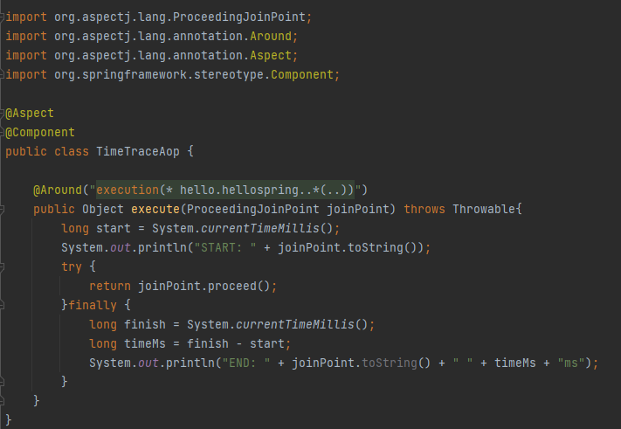Image resolution: width=621 pixels, height=429 pixels.
Task: Click the Object return type
Action: click(102, 209)
